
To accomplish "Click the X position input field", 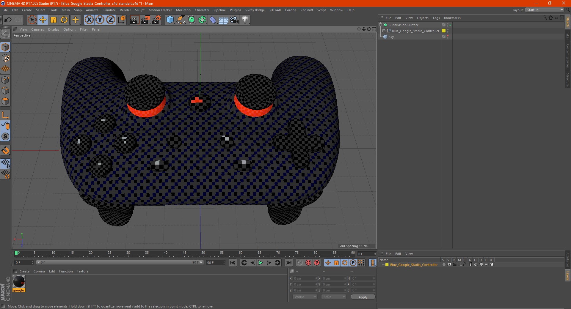I will point(305,278).
